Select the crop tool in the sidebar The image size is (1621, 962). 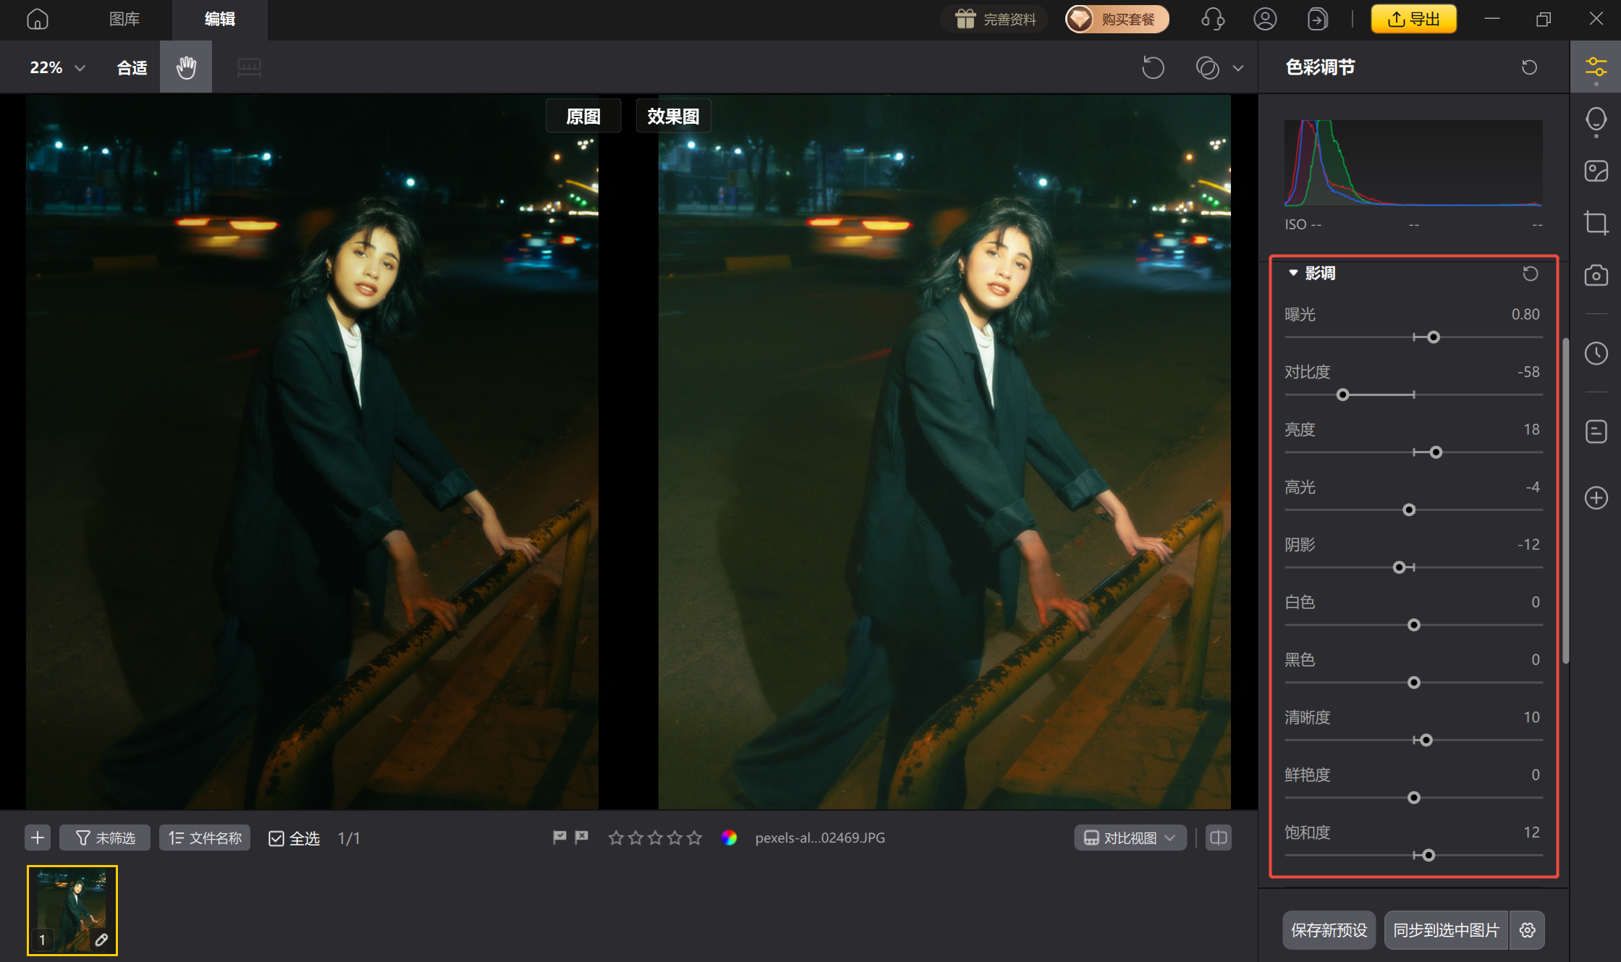tap(1596, 223)
